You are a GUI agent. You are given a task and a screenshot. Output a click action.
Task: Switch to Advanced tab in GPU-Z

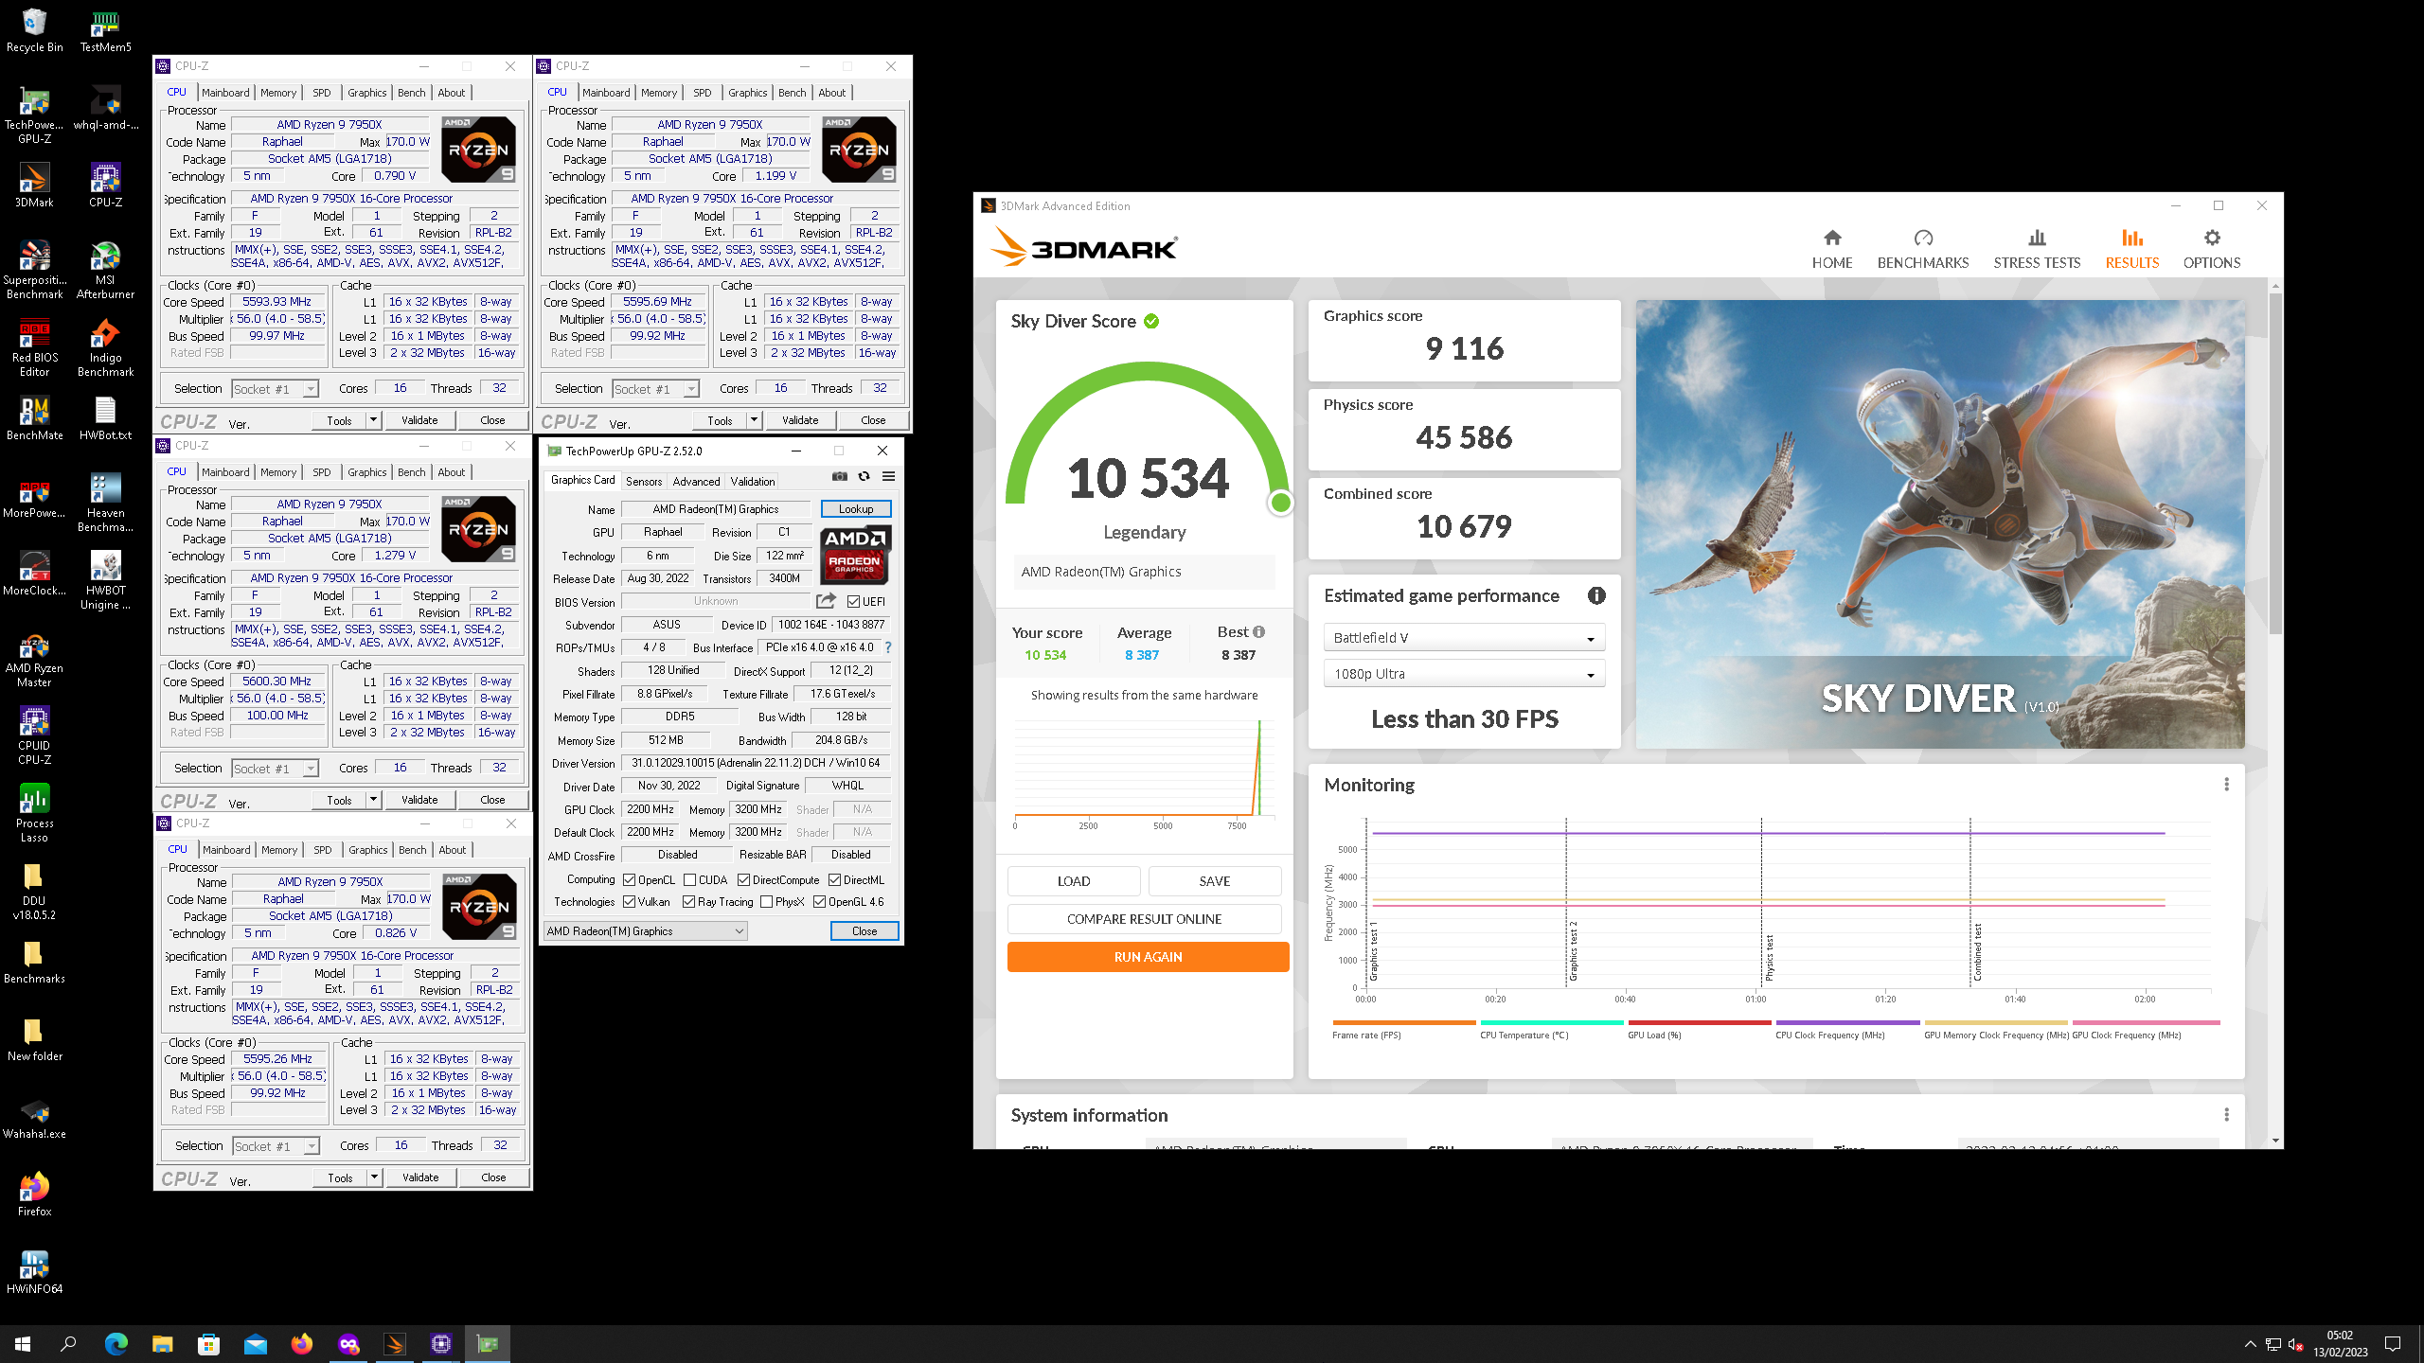696,482
